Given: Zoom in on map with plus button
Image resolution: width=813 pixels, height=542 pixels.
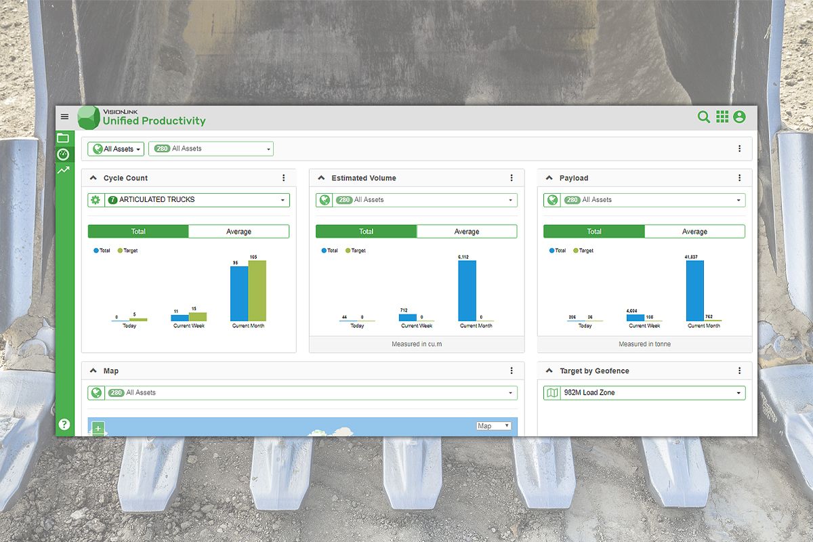Looking at the screenshot, I should click(x=99, y=428).
